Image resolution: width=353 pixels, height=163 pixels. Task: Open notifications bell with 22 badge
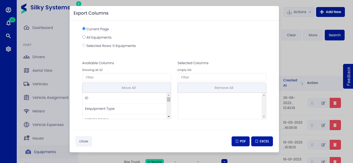pyautogui.click(x=8, y=23)
